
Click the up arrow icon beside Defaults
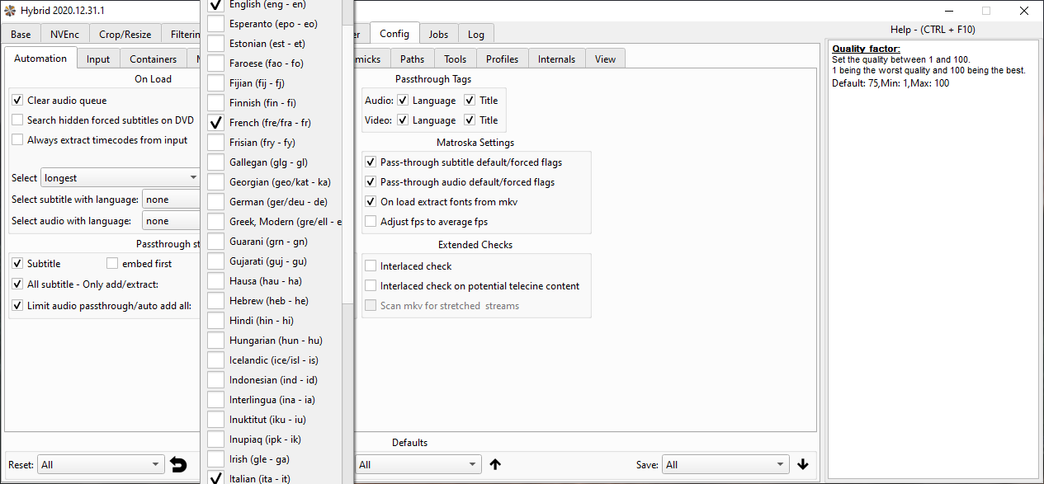[495, 465]
